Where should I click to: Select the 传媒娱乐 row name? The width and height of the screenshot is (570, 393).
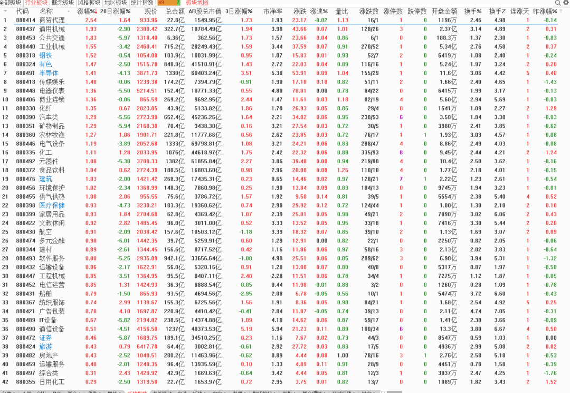(x=52, y=82)
